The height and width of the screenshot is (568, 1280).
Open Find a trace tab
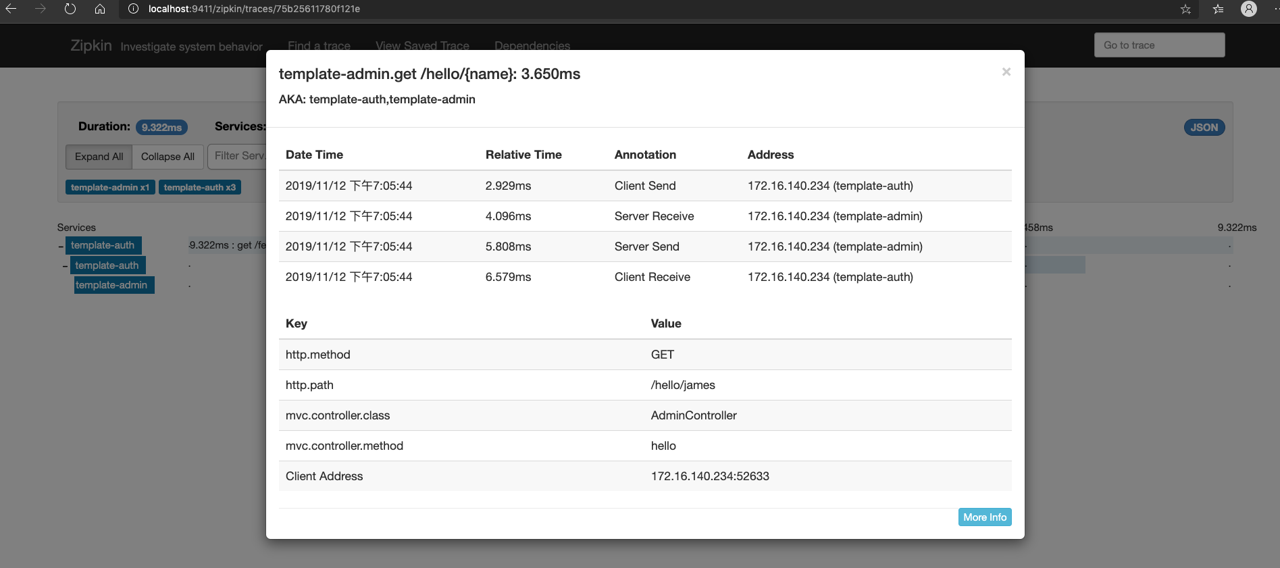319,46
